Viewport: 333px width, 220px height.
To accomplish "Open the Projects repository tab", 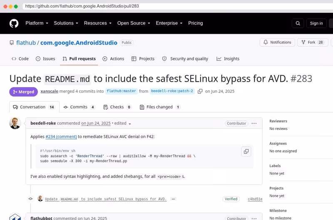I will point(143,59).
